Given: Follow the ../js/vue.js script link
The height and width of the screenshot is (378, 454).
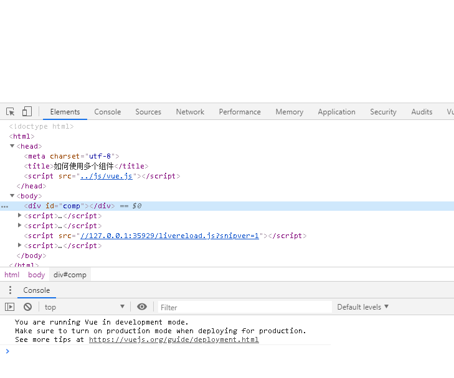Looking at the screenshot, I should [x=106, y=176].
